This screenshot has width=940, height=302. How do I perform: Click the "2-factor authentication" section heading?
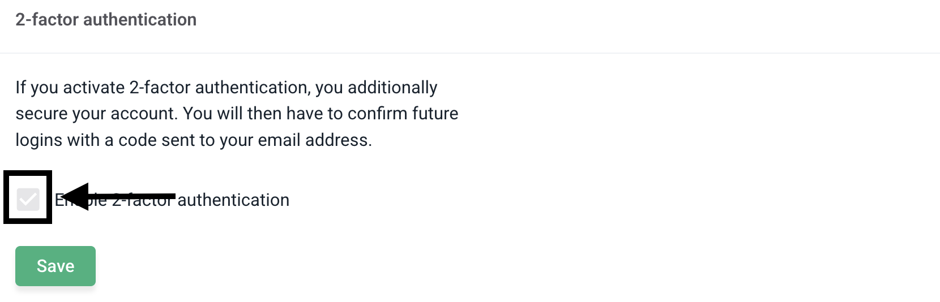click(x=106, y=20)
